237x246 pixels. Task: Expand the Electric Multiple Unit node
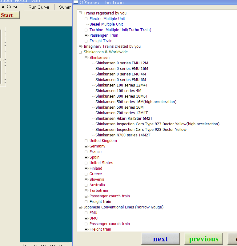[x=86, y=19]
